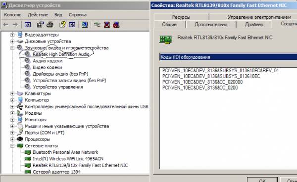Collapse the Сетевые платы node
297x182 pixels.
pos(12,146)
